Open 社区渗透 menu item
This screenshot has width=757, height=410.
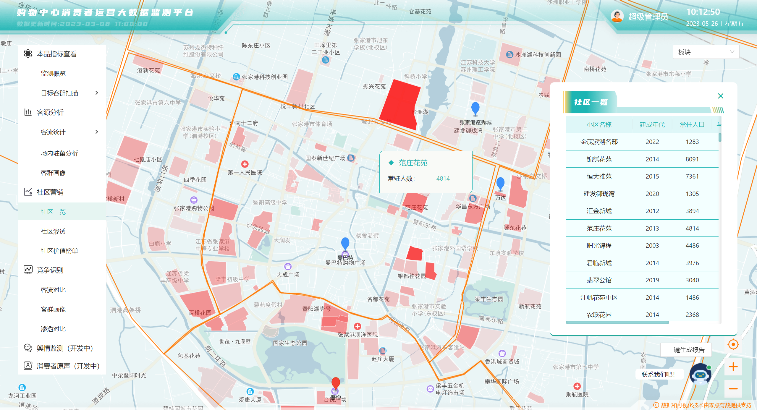53,231
